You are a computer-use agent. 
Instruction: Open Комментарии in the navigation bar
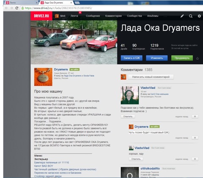pyautogui.click(x=113, y=16)
